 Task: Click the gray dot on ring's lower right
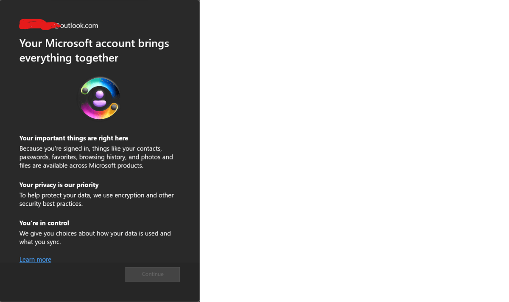tap(114, 106)
